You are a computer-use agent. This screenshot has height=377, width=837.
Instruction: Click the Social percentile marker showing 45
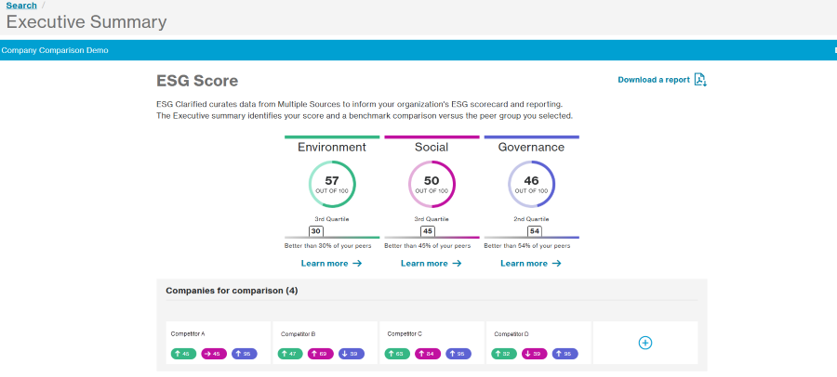(x=428, y=231)
